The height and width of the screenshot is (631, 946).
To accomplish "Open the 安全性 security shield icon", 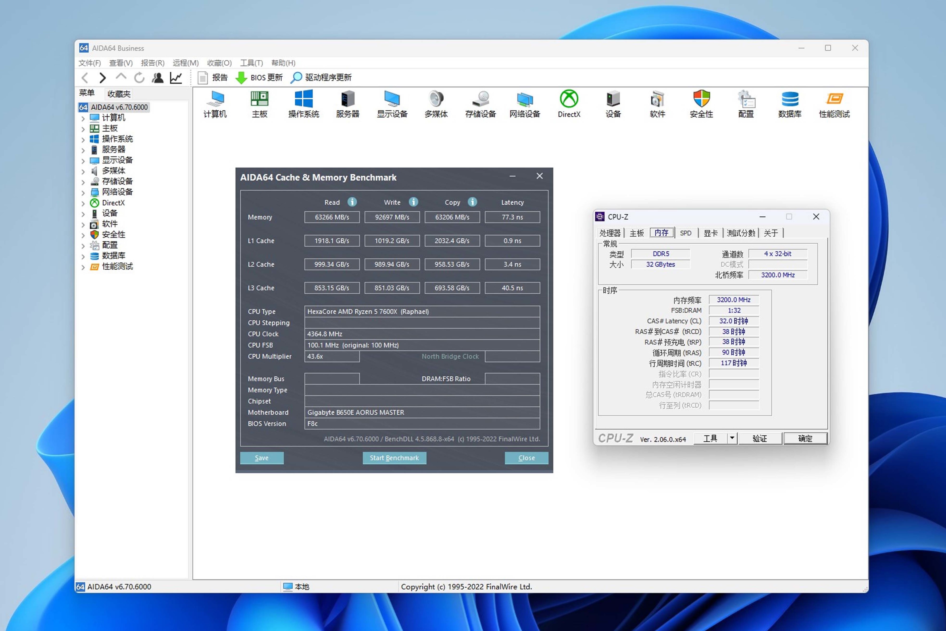I will click(x=701, y=99).
